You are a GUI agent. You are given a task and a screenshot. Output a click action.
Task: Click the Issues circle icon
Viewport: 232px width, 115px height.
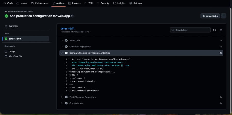pyautogui.click(x=18, y=3)
